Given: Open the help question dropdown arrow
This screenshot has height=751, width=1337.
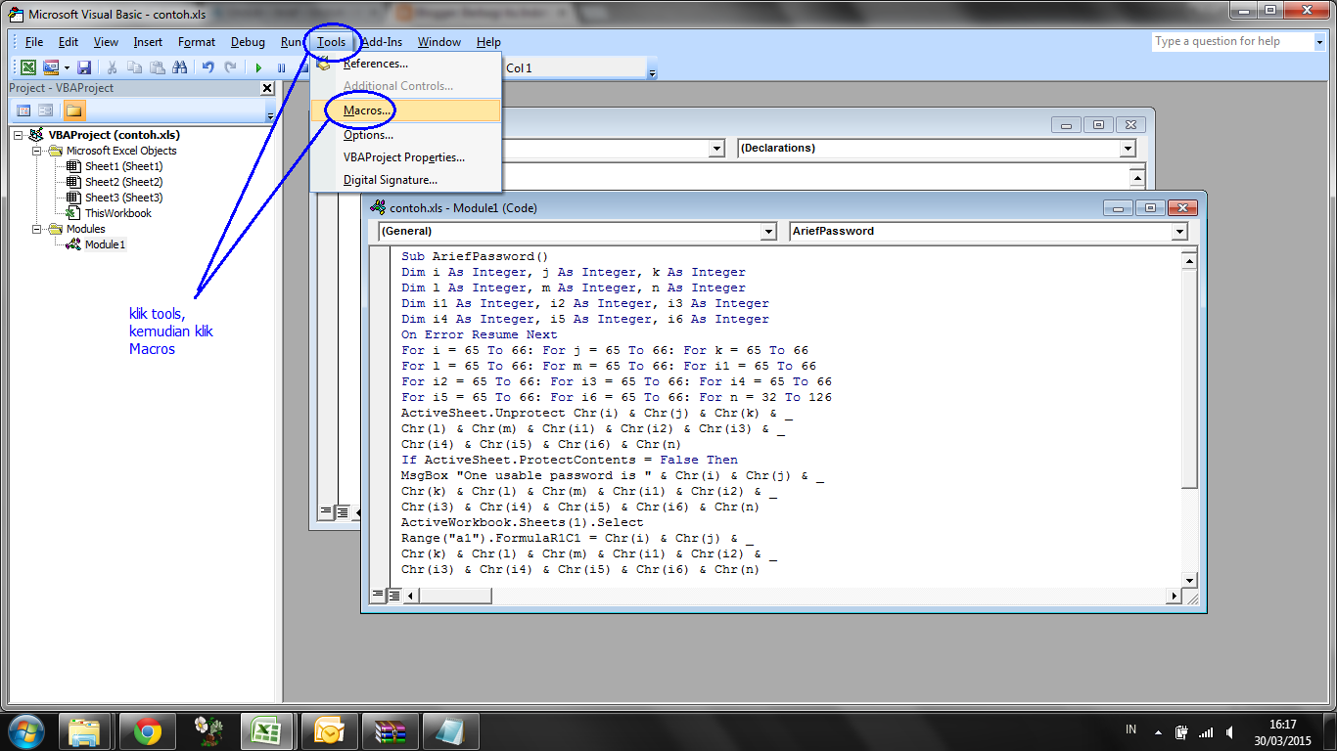Looking at the screenshot, I should point(1319,42).
